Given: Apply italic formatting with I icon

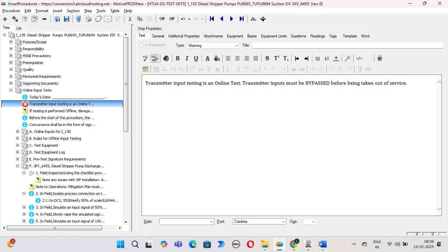Looking at the screenshot, I should tap(187, 58).
